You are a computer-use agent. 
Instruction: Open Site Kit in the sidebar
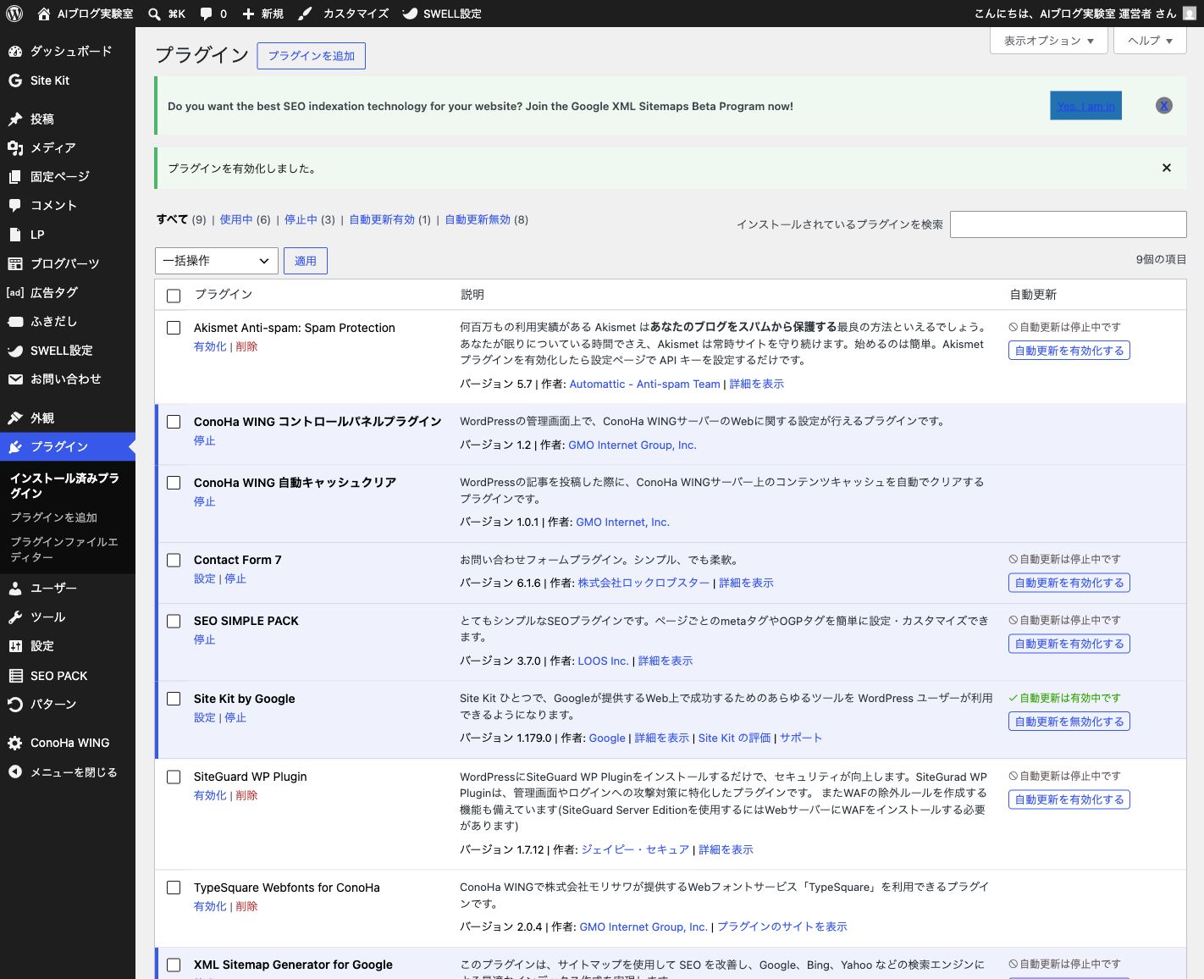68,80
